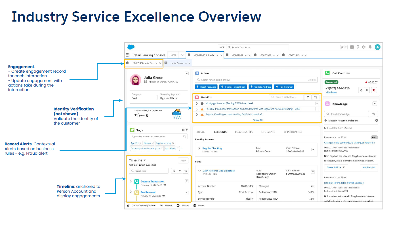The image size is (410, 229).
Task: Filter the Alerts list
Action: pyautogui.click(x=308, y=97)
